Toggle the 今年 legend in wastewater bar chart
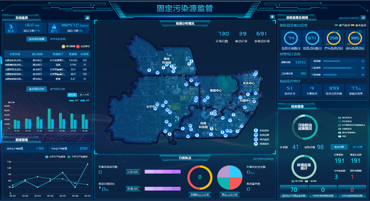Screen dimensions: 370x201 85,101
